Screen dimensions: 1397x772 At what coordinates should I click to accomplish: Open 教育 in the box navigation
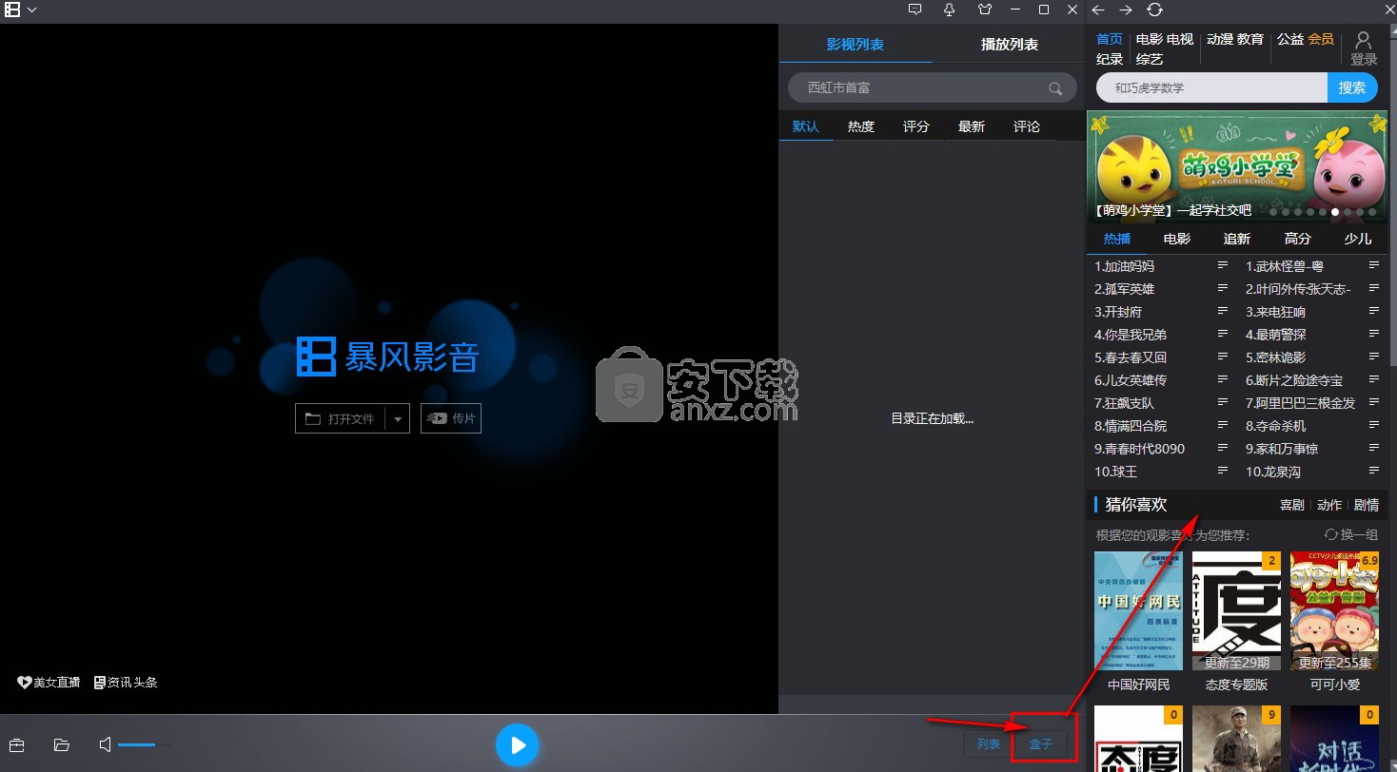pos(1250,39)
